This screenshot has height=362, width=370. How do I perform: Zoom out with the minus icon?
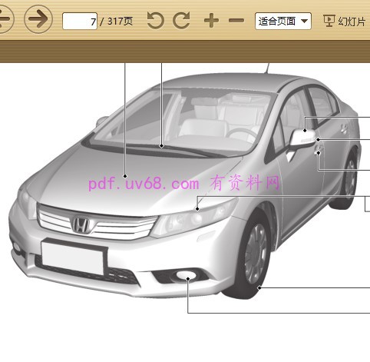tap(236, 20)
